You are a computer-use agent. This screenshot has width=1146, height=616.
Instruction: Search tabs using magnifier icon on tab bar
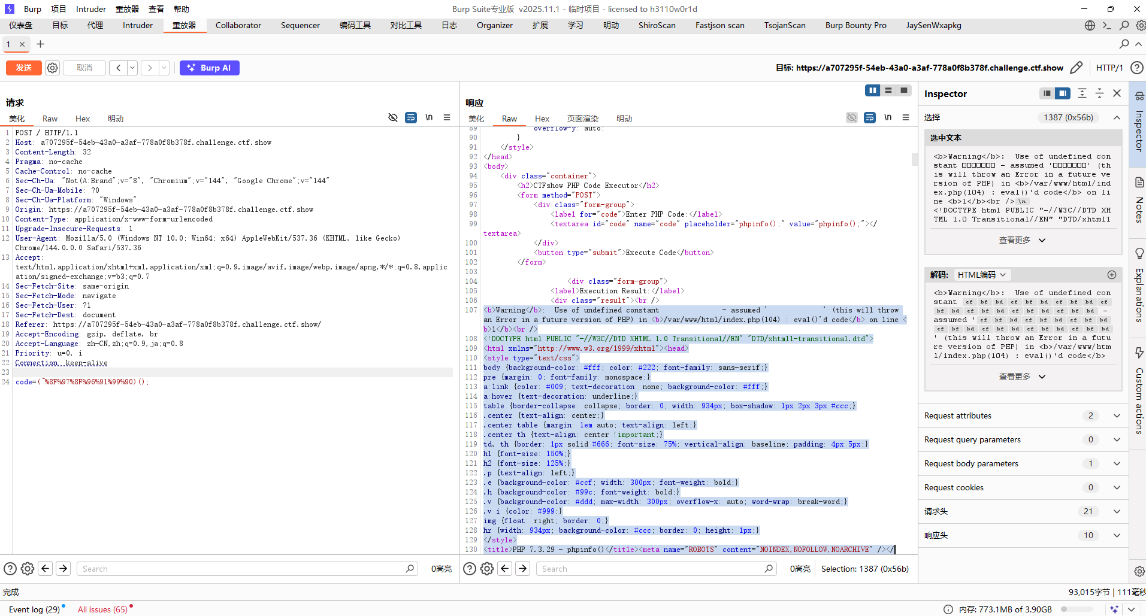(x=1124, y=44)
